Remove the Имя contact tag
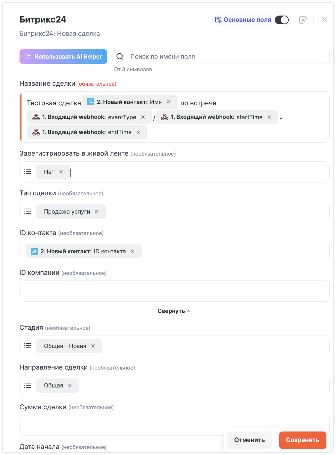 (x=169, y=102)
